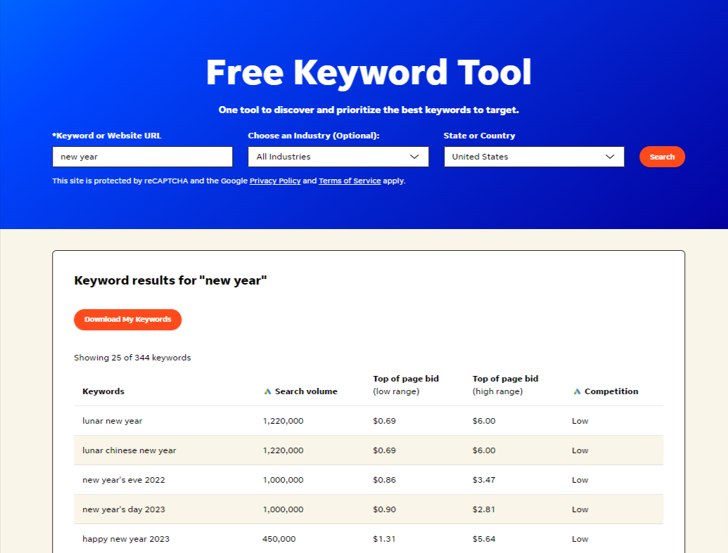This screenshot has height=553, width=728.
Task: Select the 'lunar chinese new year' keyword
Action: 129,450
